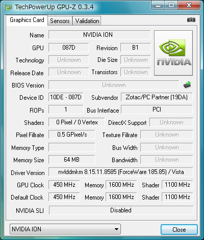Click the Close button
Viewport: 204px width, 240px height.
tap(179, 230)
